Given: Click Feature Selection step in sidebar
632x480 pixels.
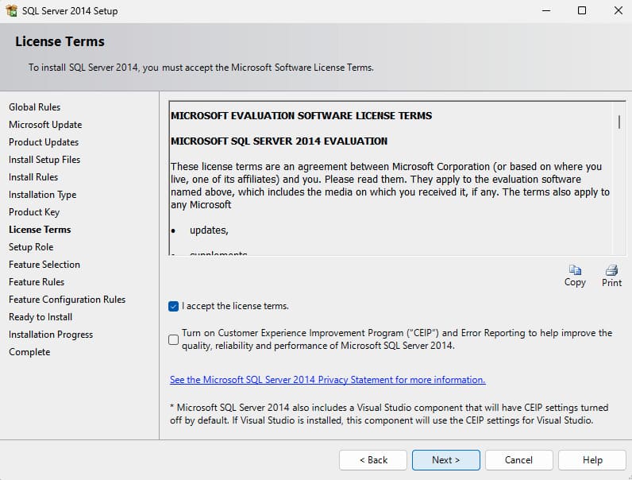Looking at the screenshot, I should 44,265.
